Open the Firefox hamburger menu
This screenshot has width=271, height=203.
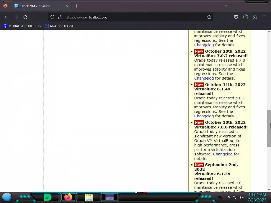265,17
